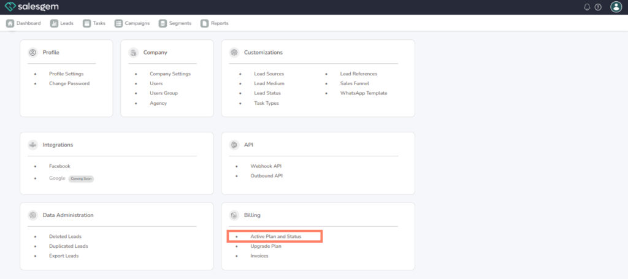Viewport: 628px width, 279px height.
Task: Select the Change Password link
Action: click(69, 83)
